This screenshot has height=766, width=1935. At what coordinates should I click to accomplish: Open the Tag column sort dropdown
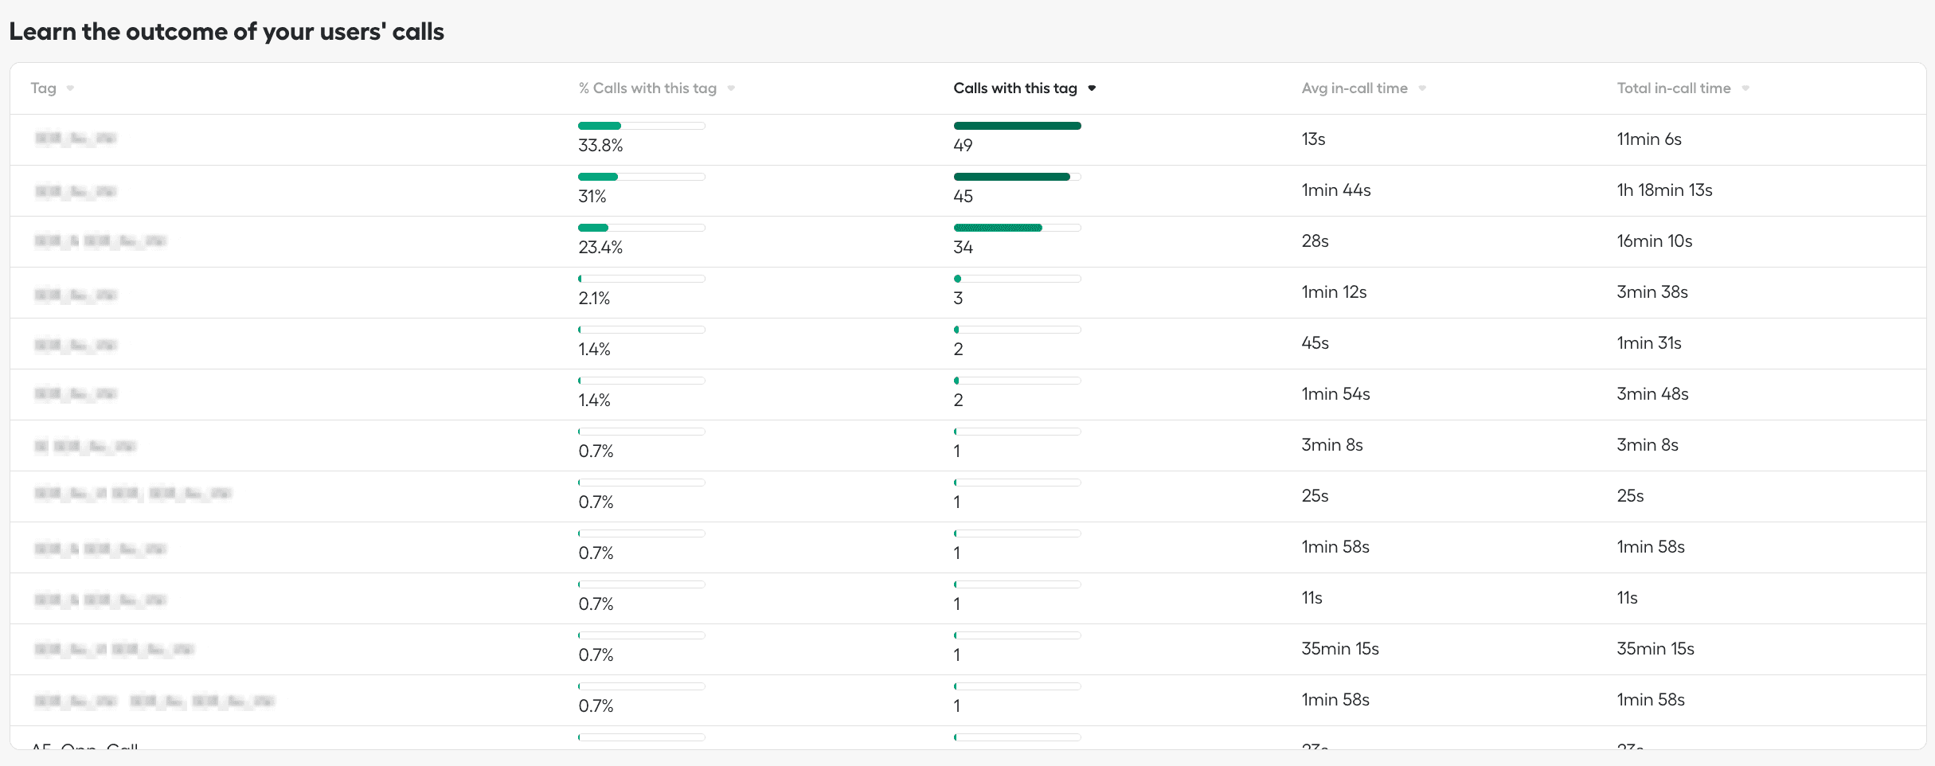[70, 88]
